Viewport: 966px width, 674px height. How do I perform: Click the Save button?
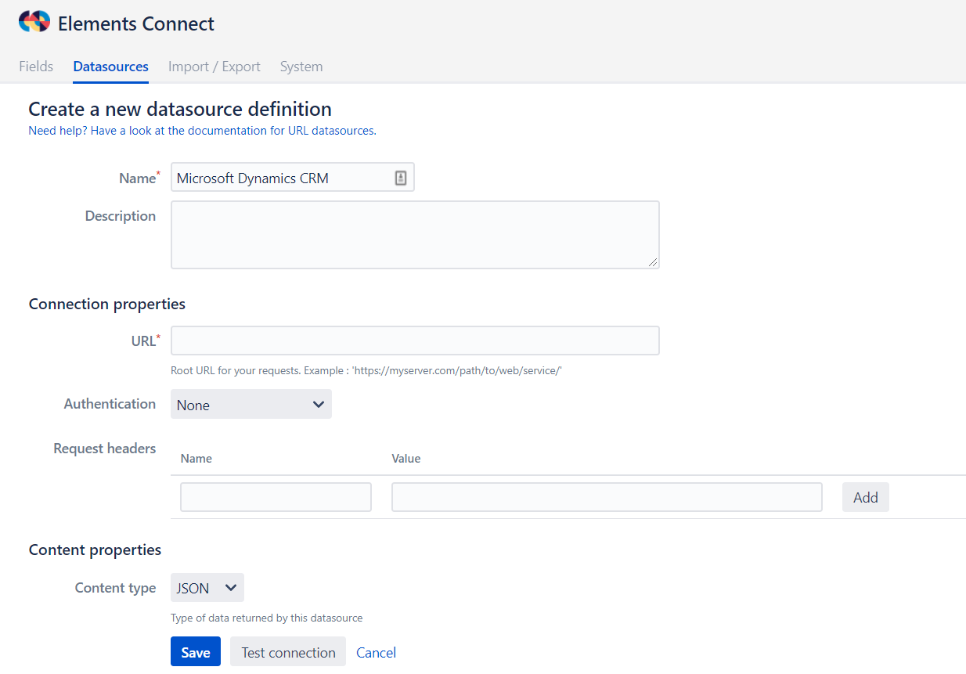[196, 652]
